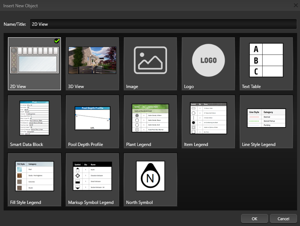Pick the Image placeholder icon
300x226 pixels.
(150, 60)
